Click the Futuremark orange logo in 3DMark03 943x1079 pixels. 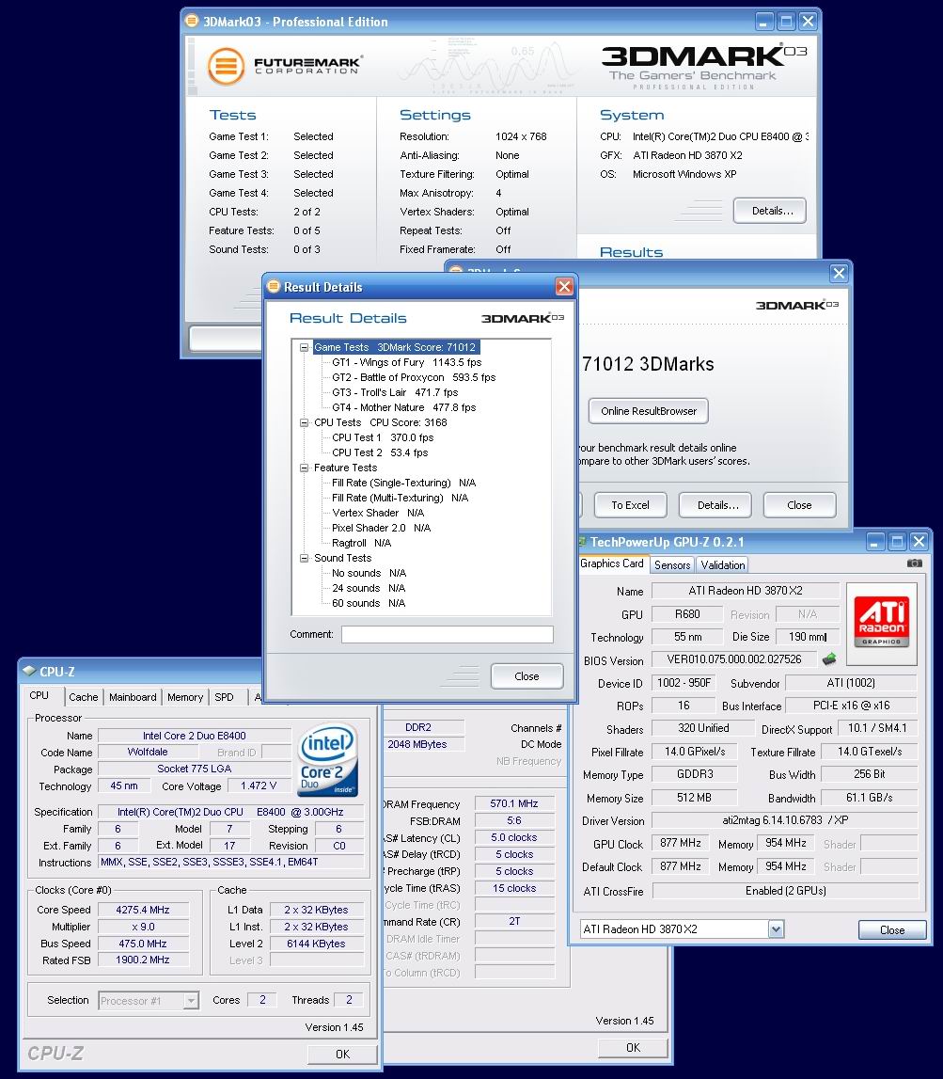pos(226,67)
